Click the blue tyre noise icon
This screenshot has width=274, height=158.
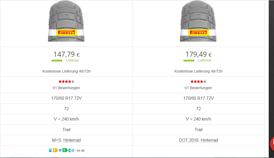click(70, 150)
